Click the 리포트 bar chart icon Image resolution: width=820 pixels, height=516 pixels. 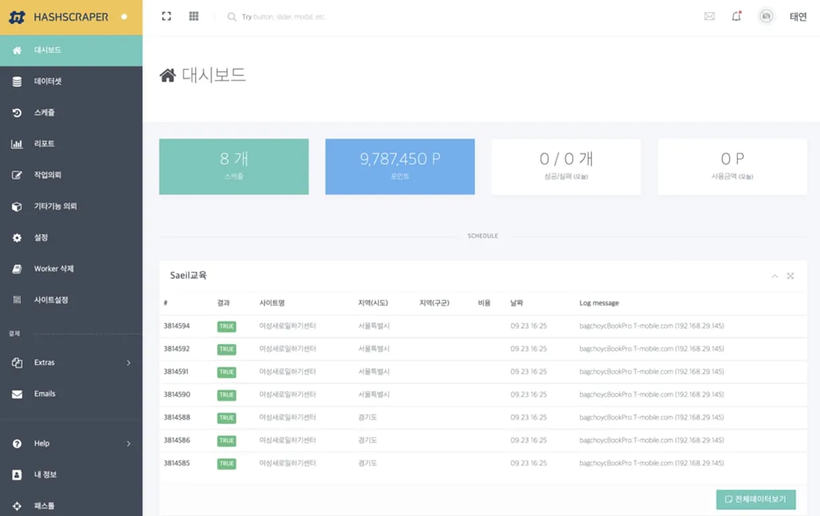17,144
